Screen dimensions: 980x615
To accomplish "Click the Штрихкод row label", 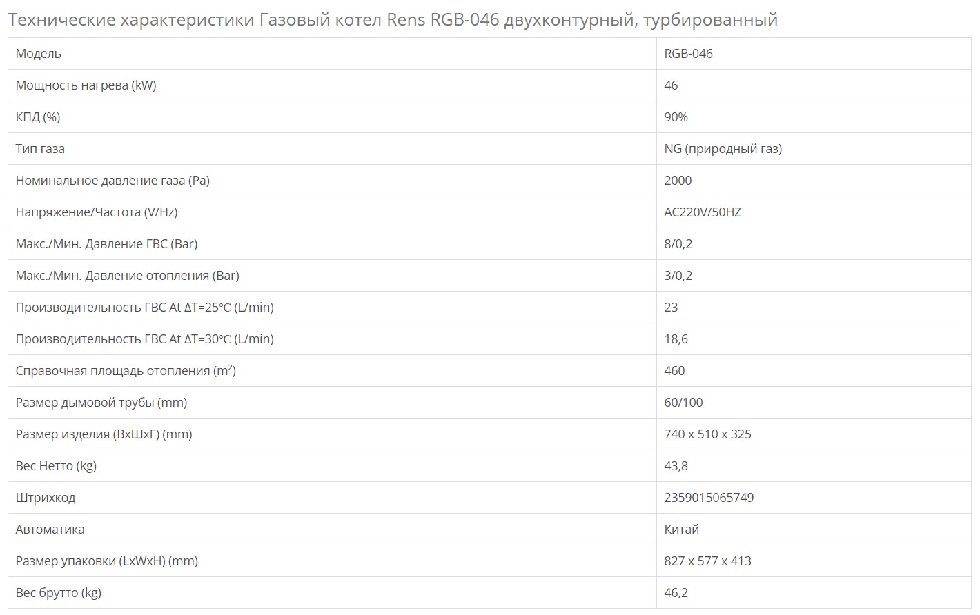I will coord(46,498).
